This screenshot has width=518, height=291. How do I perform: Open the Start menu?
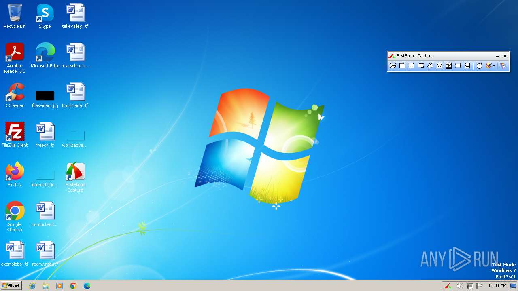click(11, 286)
